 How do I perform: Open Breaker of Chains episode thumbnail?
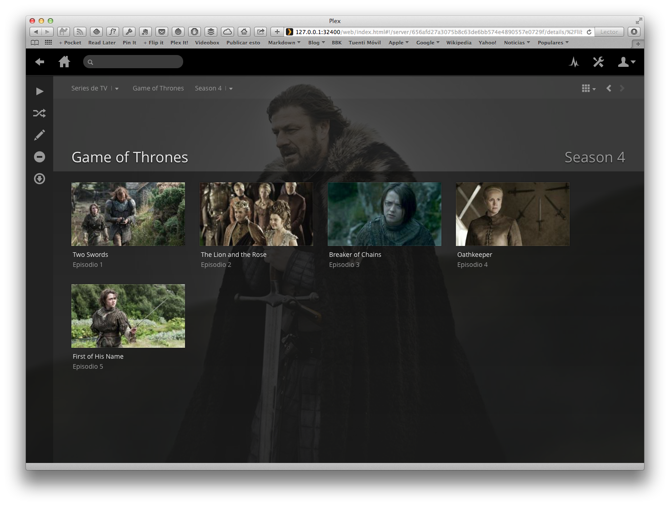pyautogui.click(x=385, y=214)
